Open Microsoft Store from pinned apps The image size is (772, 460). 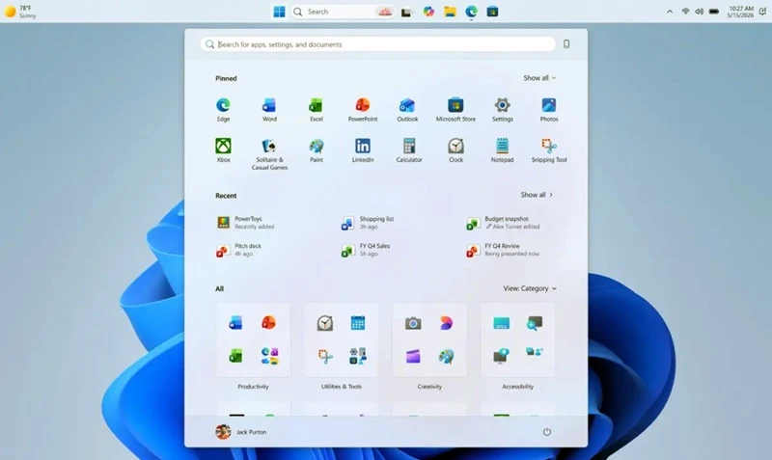click(455, 109)
